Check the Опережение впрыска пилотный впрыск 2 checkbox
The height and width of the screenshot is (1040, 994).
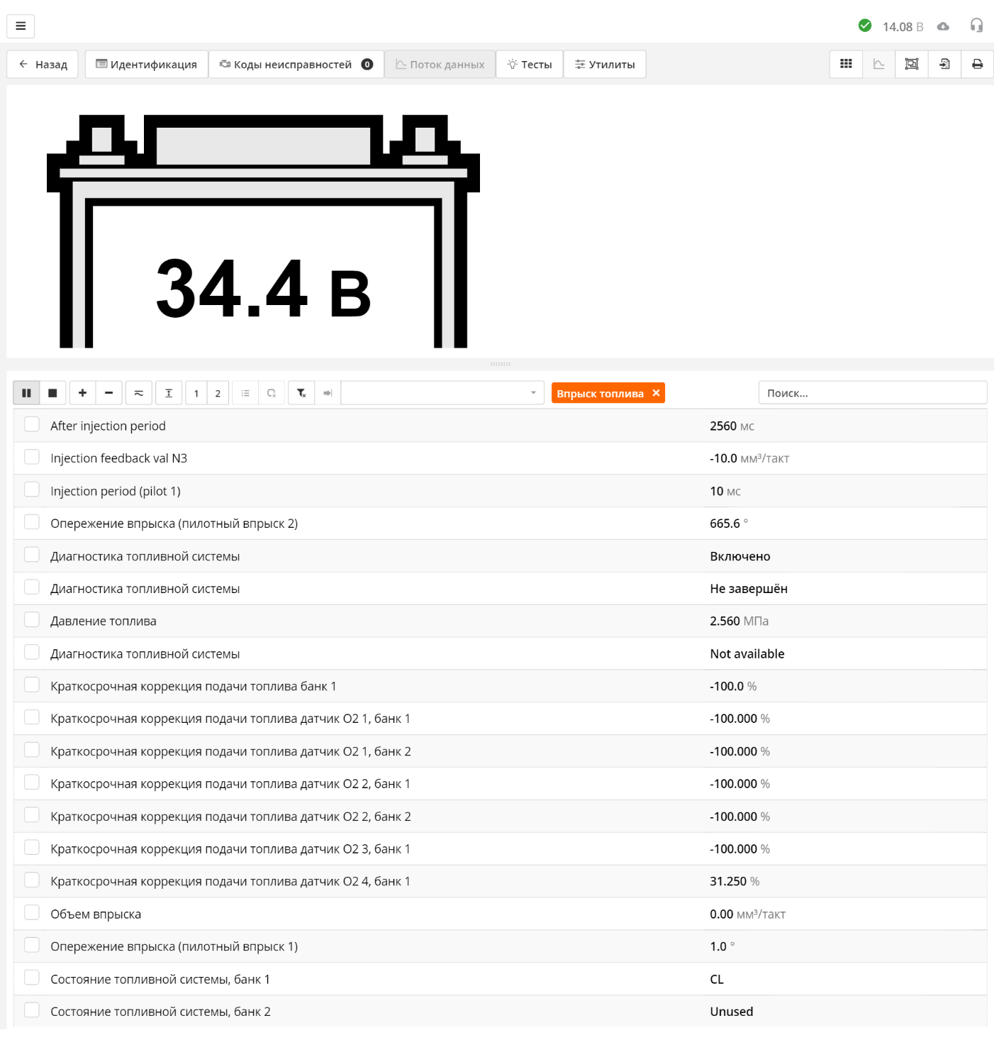point(32,522)
